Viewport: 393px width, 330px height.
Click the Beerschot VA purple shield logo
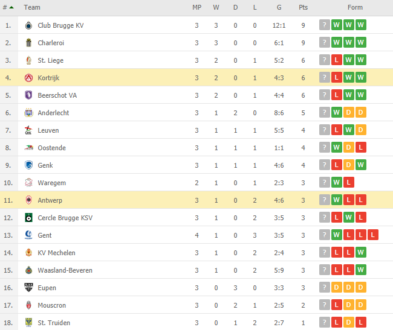coord(28,95)
